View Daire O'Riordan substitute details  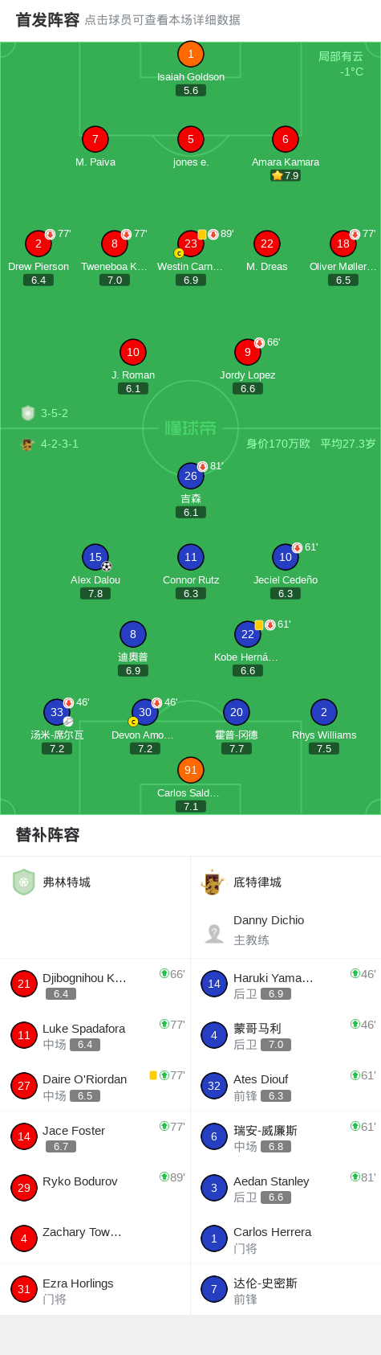(95, 1087)
